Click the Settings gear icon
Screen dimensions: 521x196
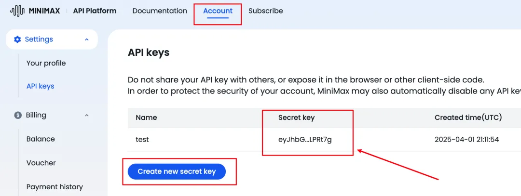(x=17, y=39)
